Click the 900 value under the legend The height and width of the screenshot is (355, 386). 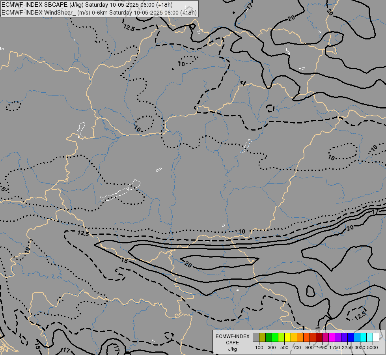pyautogui.click(x=310, y=348)
